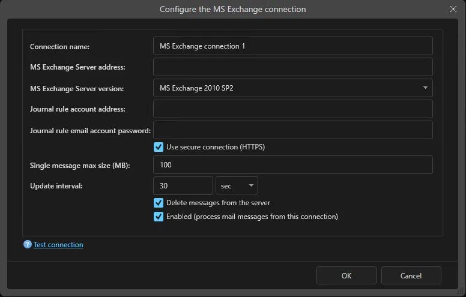Uncheck Use secure connection (HTTPS)

pos(159,147)
